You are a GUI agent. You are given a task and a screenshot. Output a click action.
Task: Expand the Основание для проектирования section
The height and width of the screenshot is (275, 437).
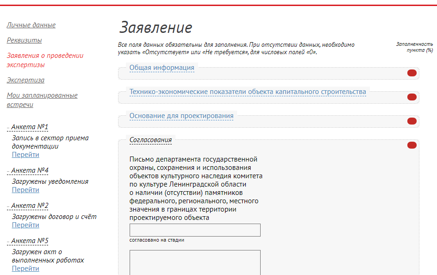[x=181, y=116]
